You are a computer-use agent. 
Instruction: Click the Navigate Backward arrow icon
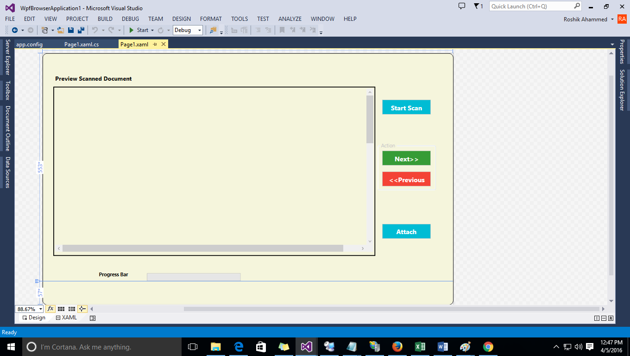15,30
